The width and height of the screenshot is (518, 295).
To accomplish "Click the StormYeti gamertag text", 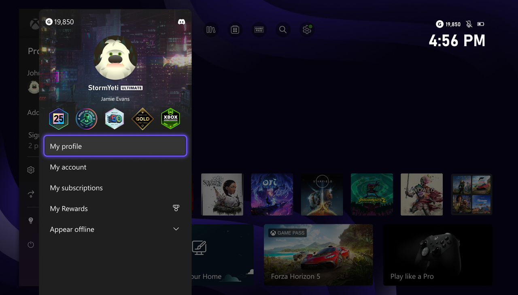I will click(x=103, y=88).
